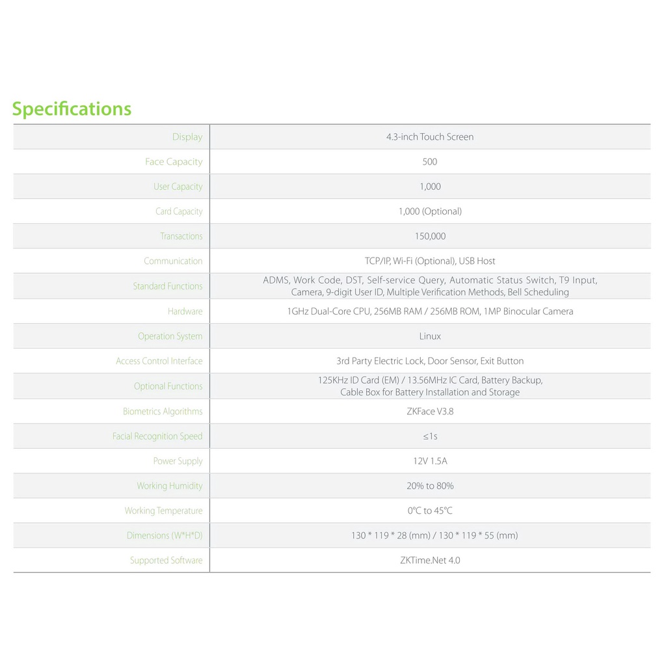Select the Display row label
The image size is (666, 666).
(x=187, y=137)
